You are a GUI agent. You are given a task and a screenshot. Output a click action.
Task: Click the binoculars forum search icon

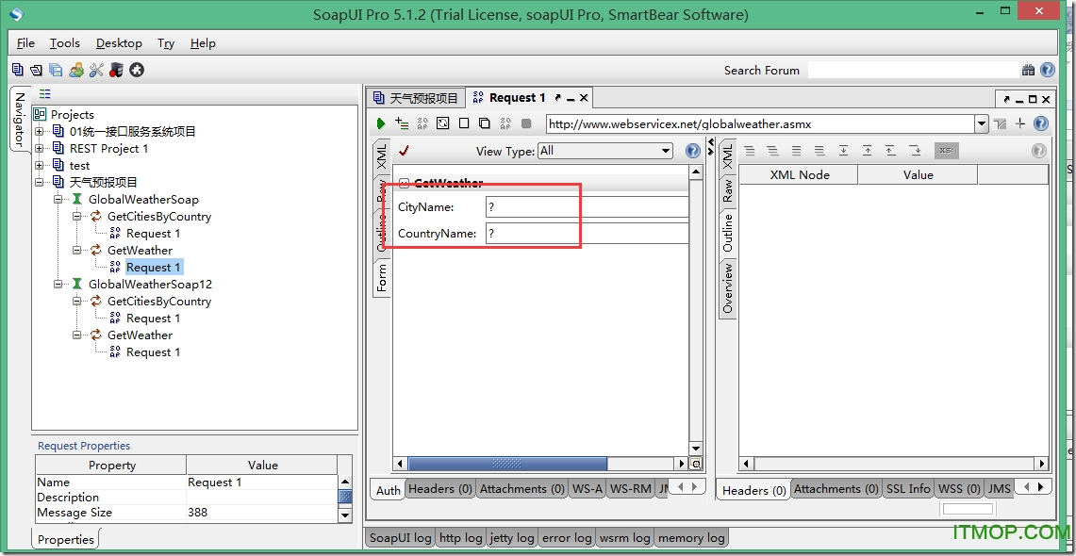pos(1028,70)
